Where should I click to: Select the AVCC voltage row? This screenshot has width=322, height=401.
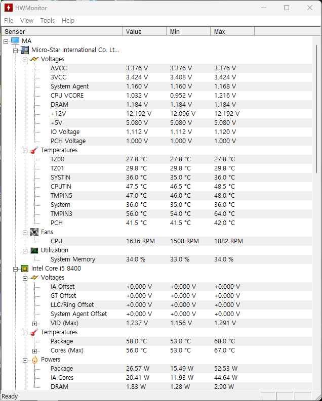(x=181, y=68)
